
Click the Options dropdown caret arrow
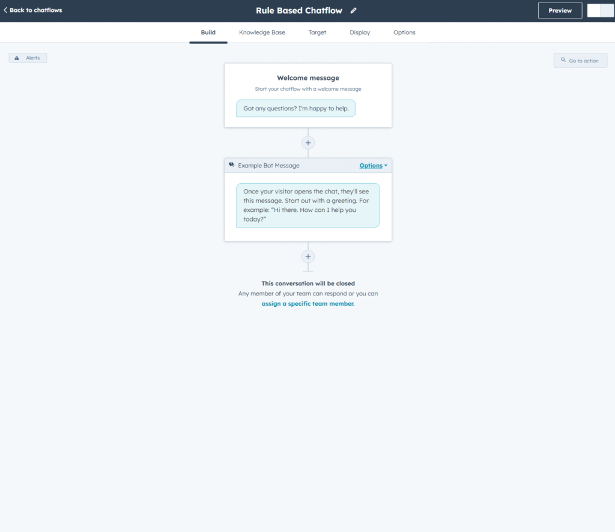385,165
